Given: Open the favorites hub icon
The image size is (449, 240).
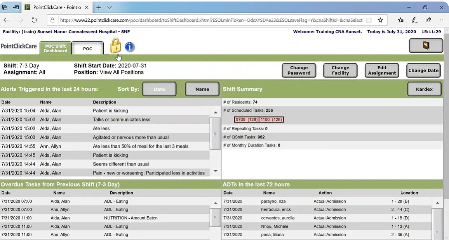Looking at the screenshot, I should coord(400,20).
